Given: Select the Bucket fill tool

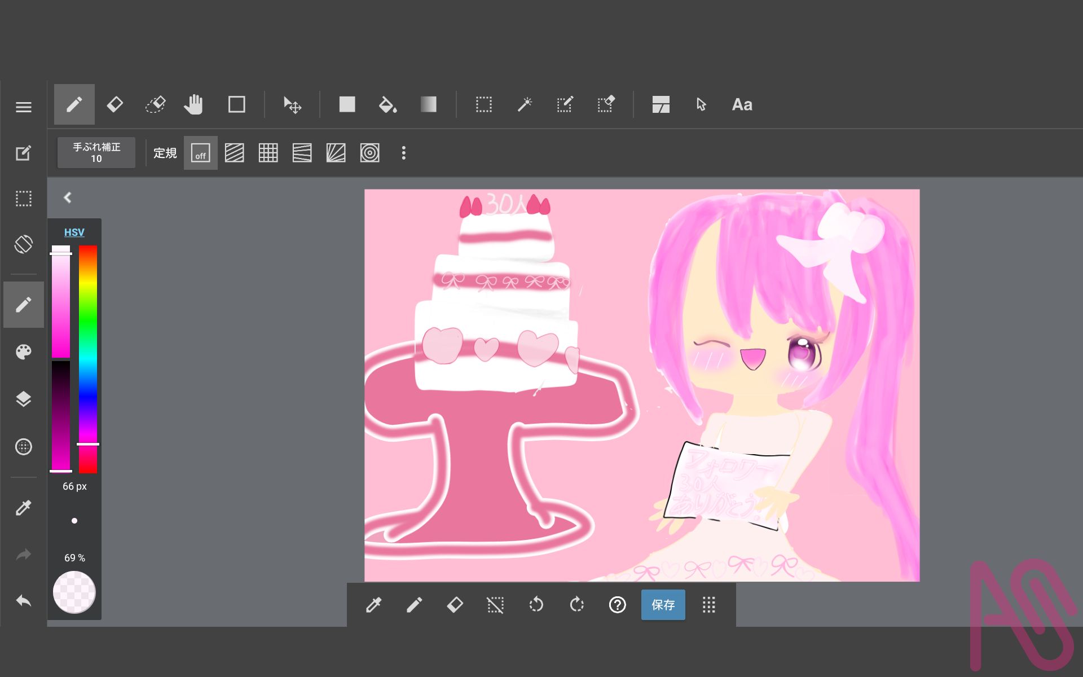Looking at the screenshot, I should (388, 105).
